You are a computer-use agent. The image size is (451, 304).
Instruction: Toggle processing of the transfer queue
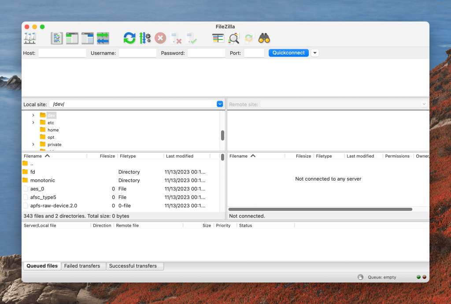[145, 38]
